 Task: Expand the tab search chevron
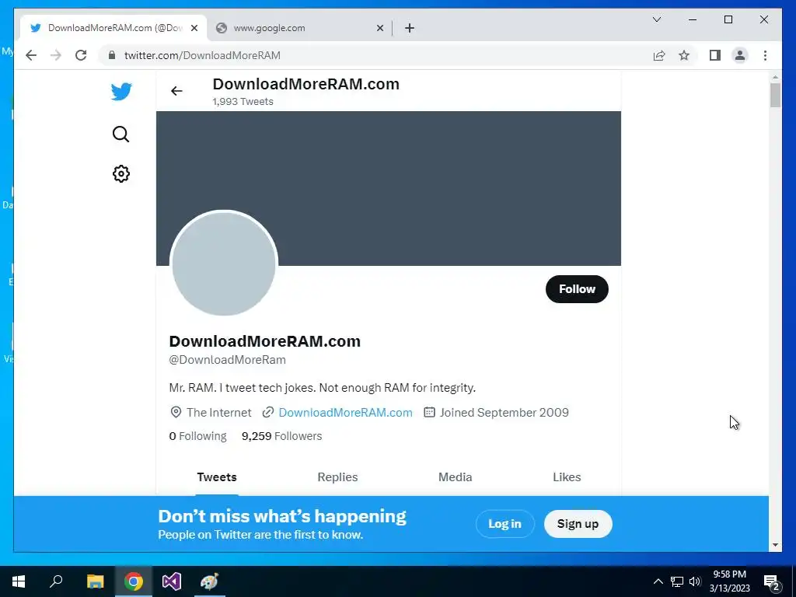click(656, 19)
